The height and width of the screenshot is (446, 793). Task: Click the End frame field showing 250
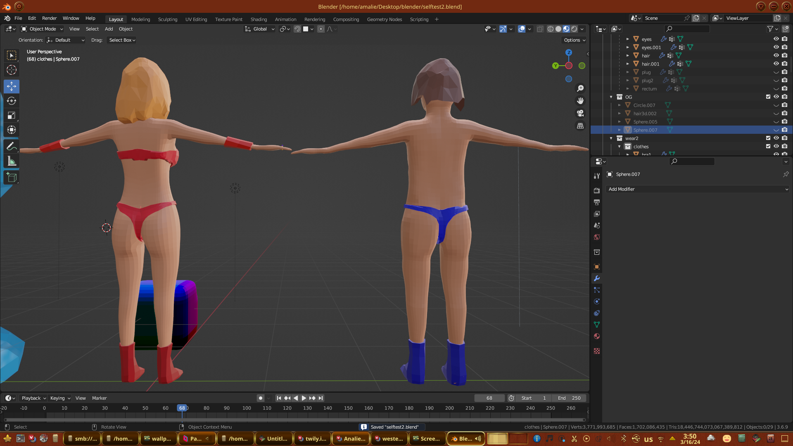coord(569,398)
